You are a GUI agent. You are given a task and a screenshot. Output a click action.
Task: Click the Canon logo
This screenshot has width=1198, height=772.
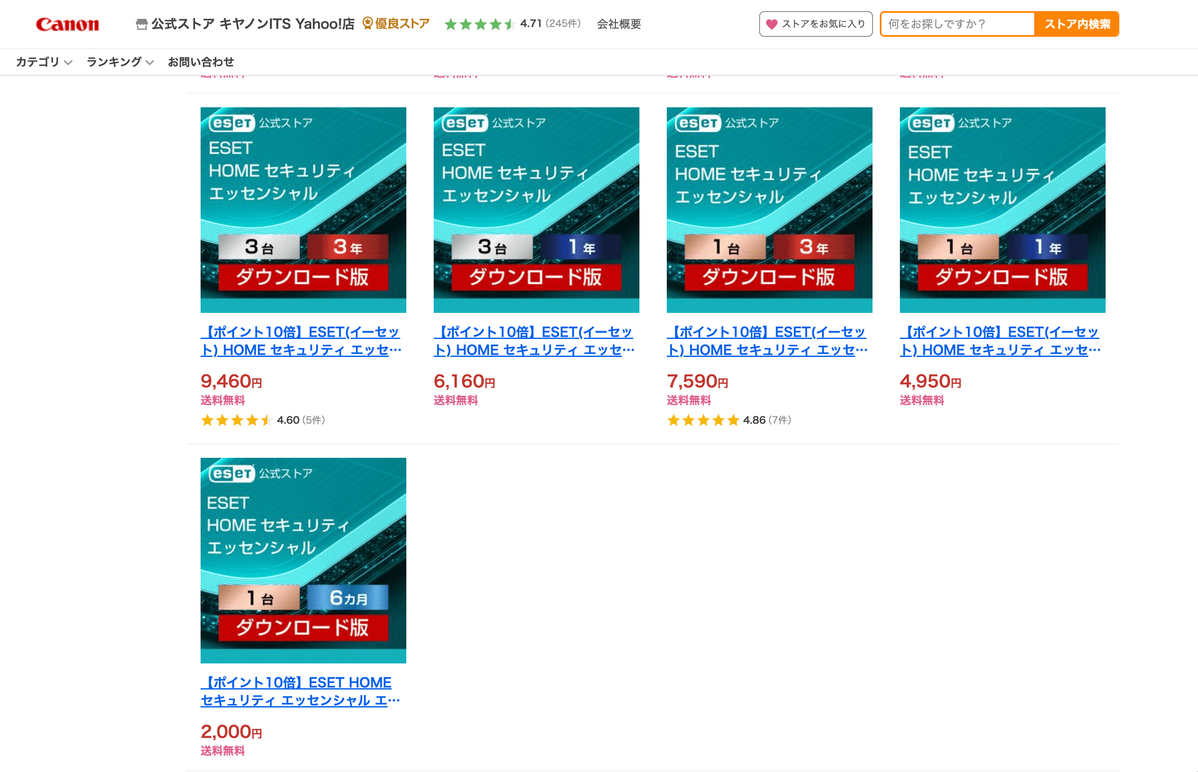(67, 24)
